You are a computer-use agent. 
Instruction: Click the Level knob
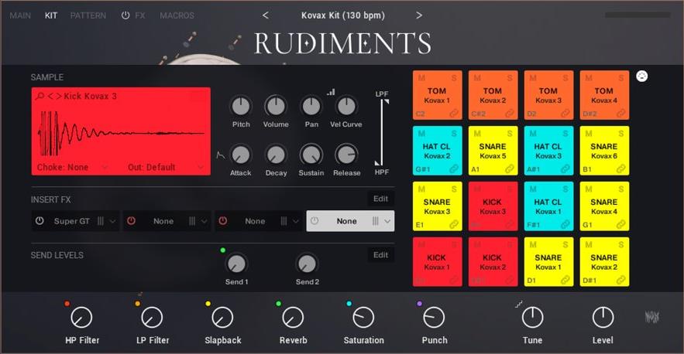click(x=603, y=318)
